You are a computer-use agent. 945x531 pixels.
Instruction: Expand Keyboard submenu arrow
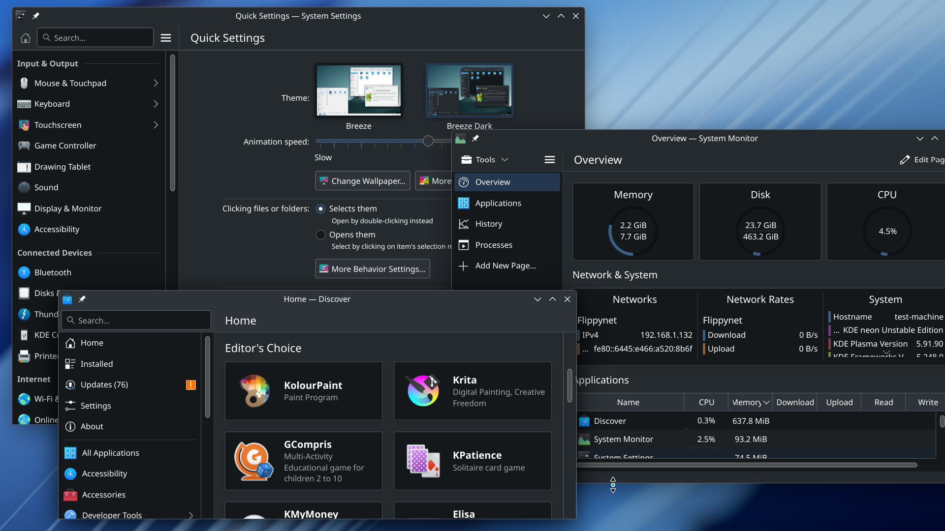[x=156, y=104]
